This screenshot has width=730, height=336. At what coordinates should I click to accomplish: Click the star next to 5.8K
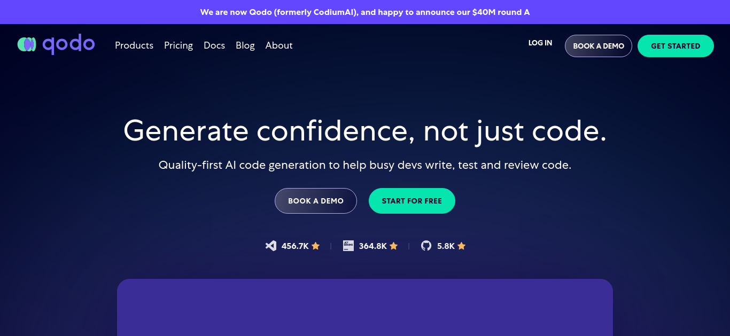[462, 246]
